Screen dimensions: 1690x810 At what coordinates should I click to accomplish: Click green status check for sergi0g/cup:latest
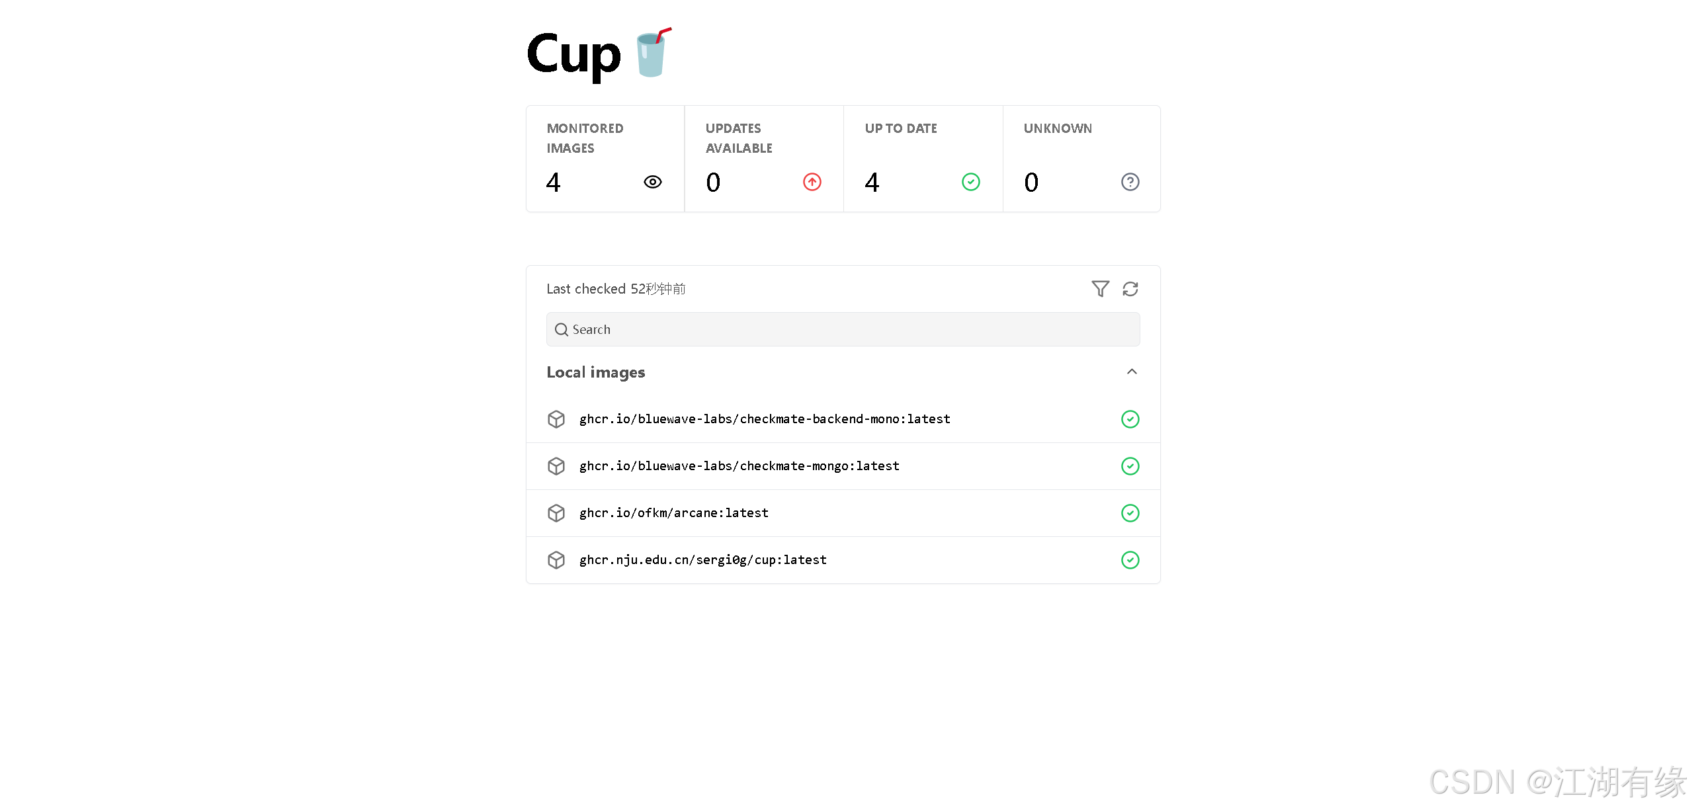click(1130, 560)
